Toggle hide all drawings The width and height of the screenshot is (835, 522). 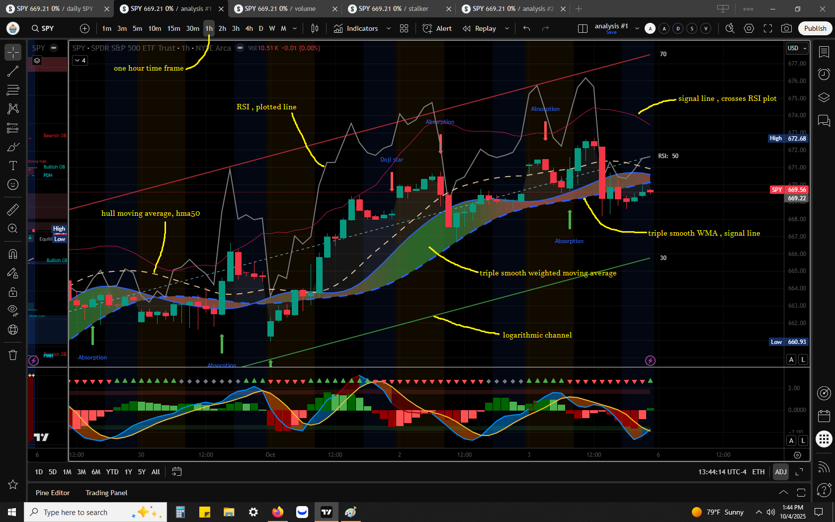point(13,311)
